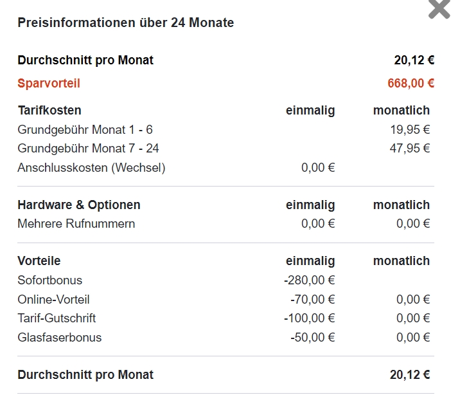This screenshot has width=451, height=395.
Task: Click the Sparvorteil amount 668,00 €
Action: click(x=411, y=83)
